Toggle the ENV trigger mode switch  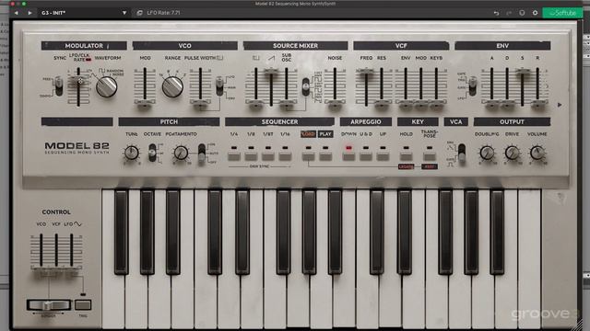[x=473, y=86]
